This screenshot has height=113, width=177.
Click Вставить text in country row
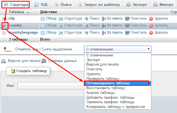[115, 26]
